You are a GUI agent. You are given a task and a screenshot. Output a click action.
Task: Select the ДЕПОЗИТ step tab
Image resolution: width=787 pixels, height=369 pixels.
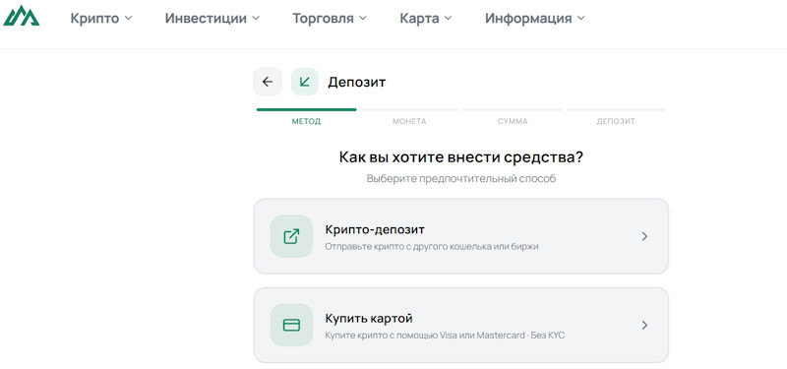click(616, 121)
